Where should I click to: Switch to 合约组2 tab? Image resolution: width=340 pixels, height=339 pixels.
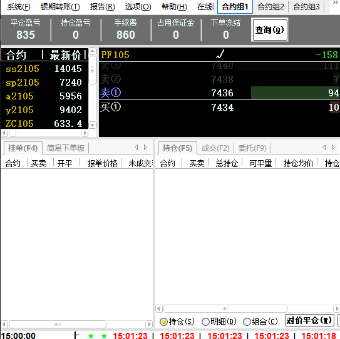(270, 7)
